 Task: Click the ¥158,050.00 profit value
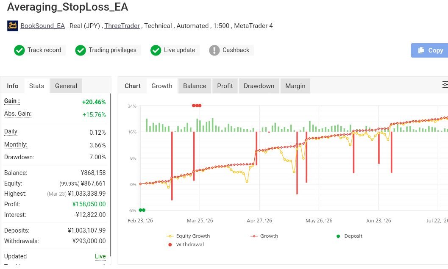89,204
